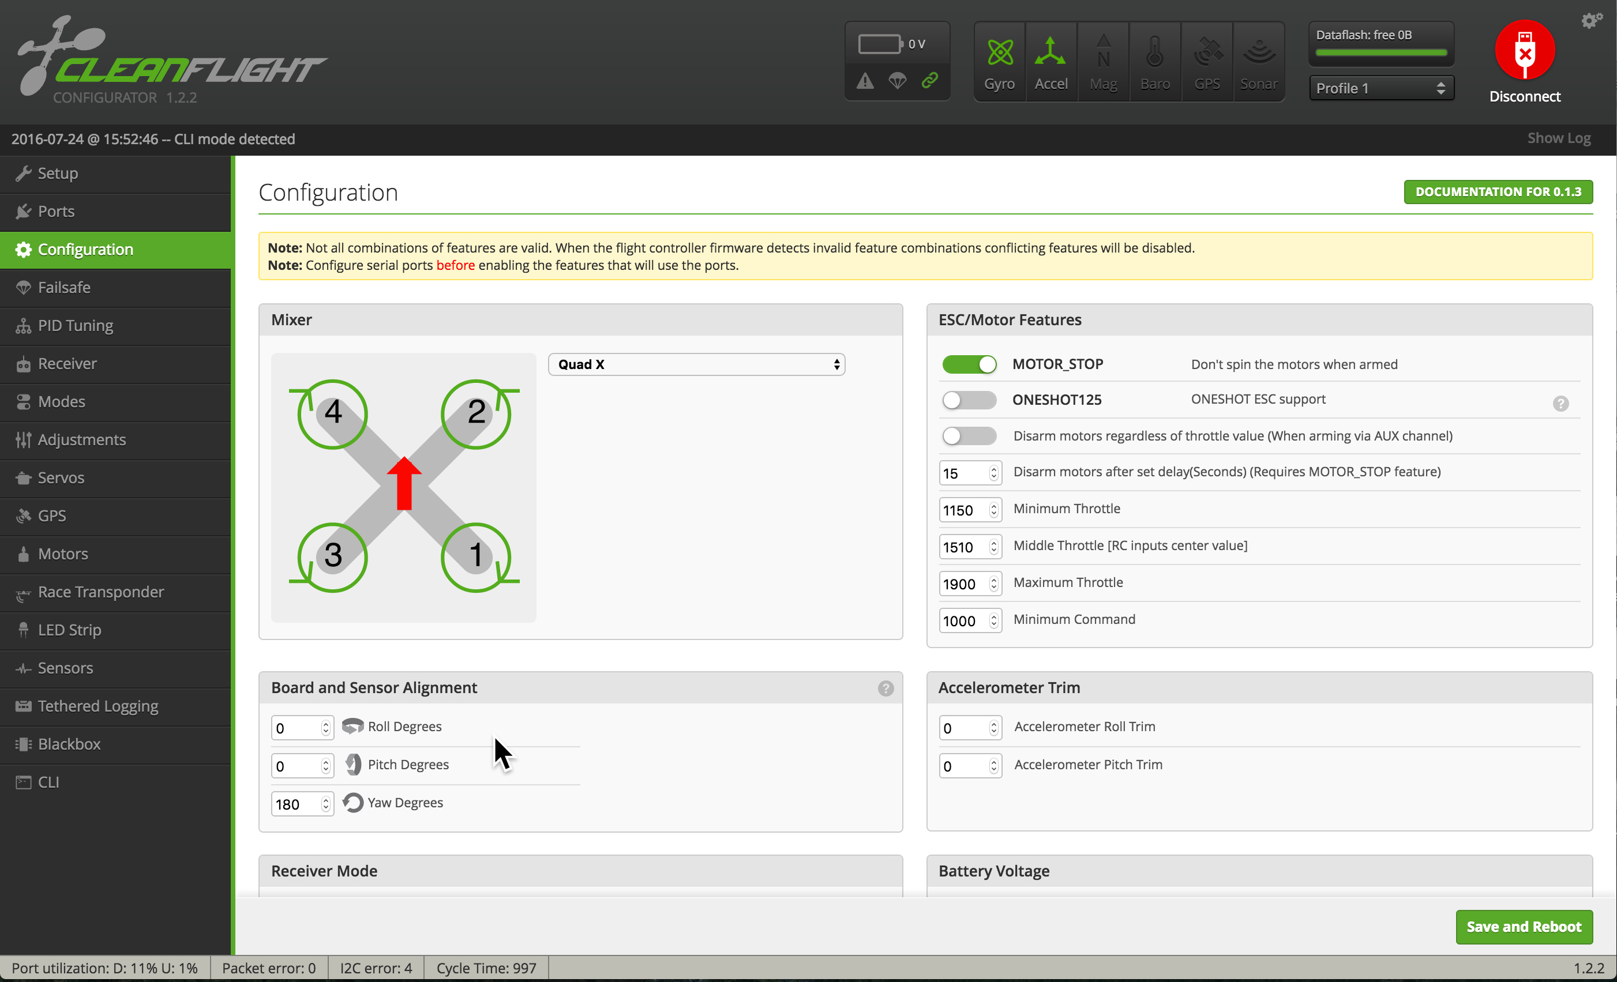
Task: Toggle disarm motors regardless of throttle
Action: [x=969, y=435]
